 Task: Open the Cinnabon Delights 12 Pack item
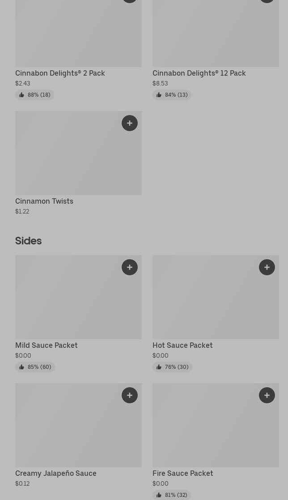point(199,73)
